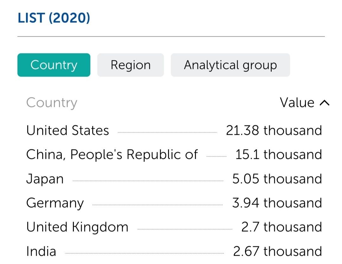Click the 2.7 thousand value

[281, 227]
